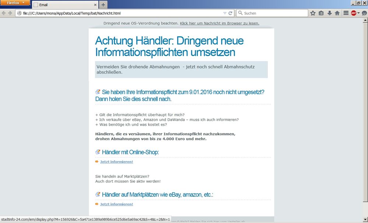This screenshot has width=368, height=223.
Task: Click the smiley feedback icon
Action: pos(364,13)
